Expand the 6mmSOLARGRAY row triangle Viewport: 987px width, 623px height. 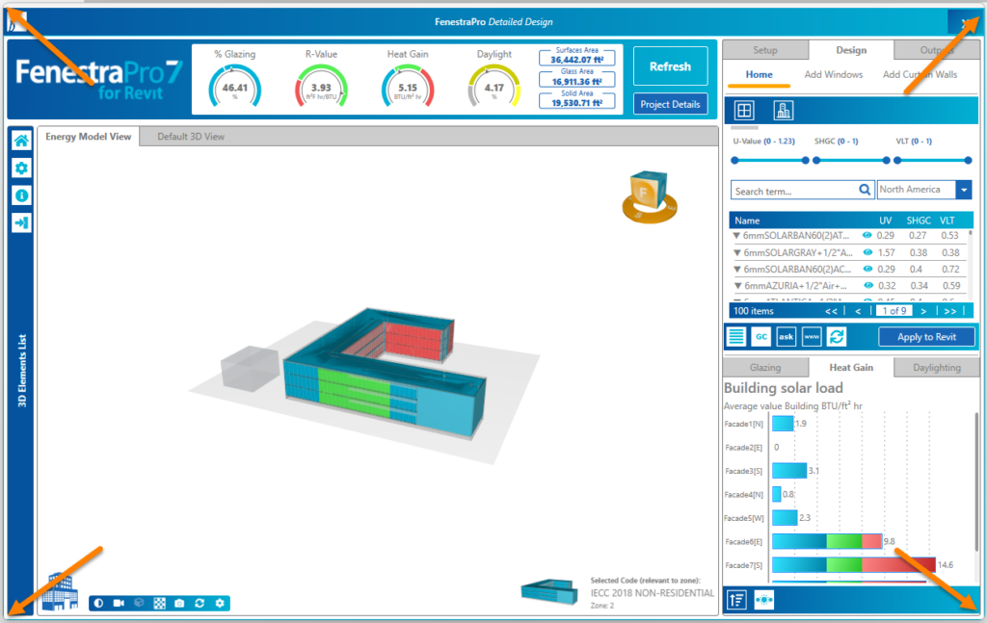click(737, 252)
